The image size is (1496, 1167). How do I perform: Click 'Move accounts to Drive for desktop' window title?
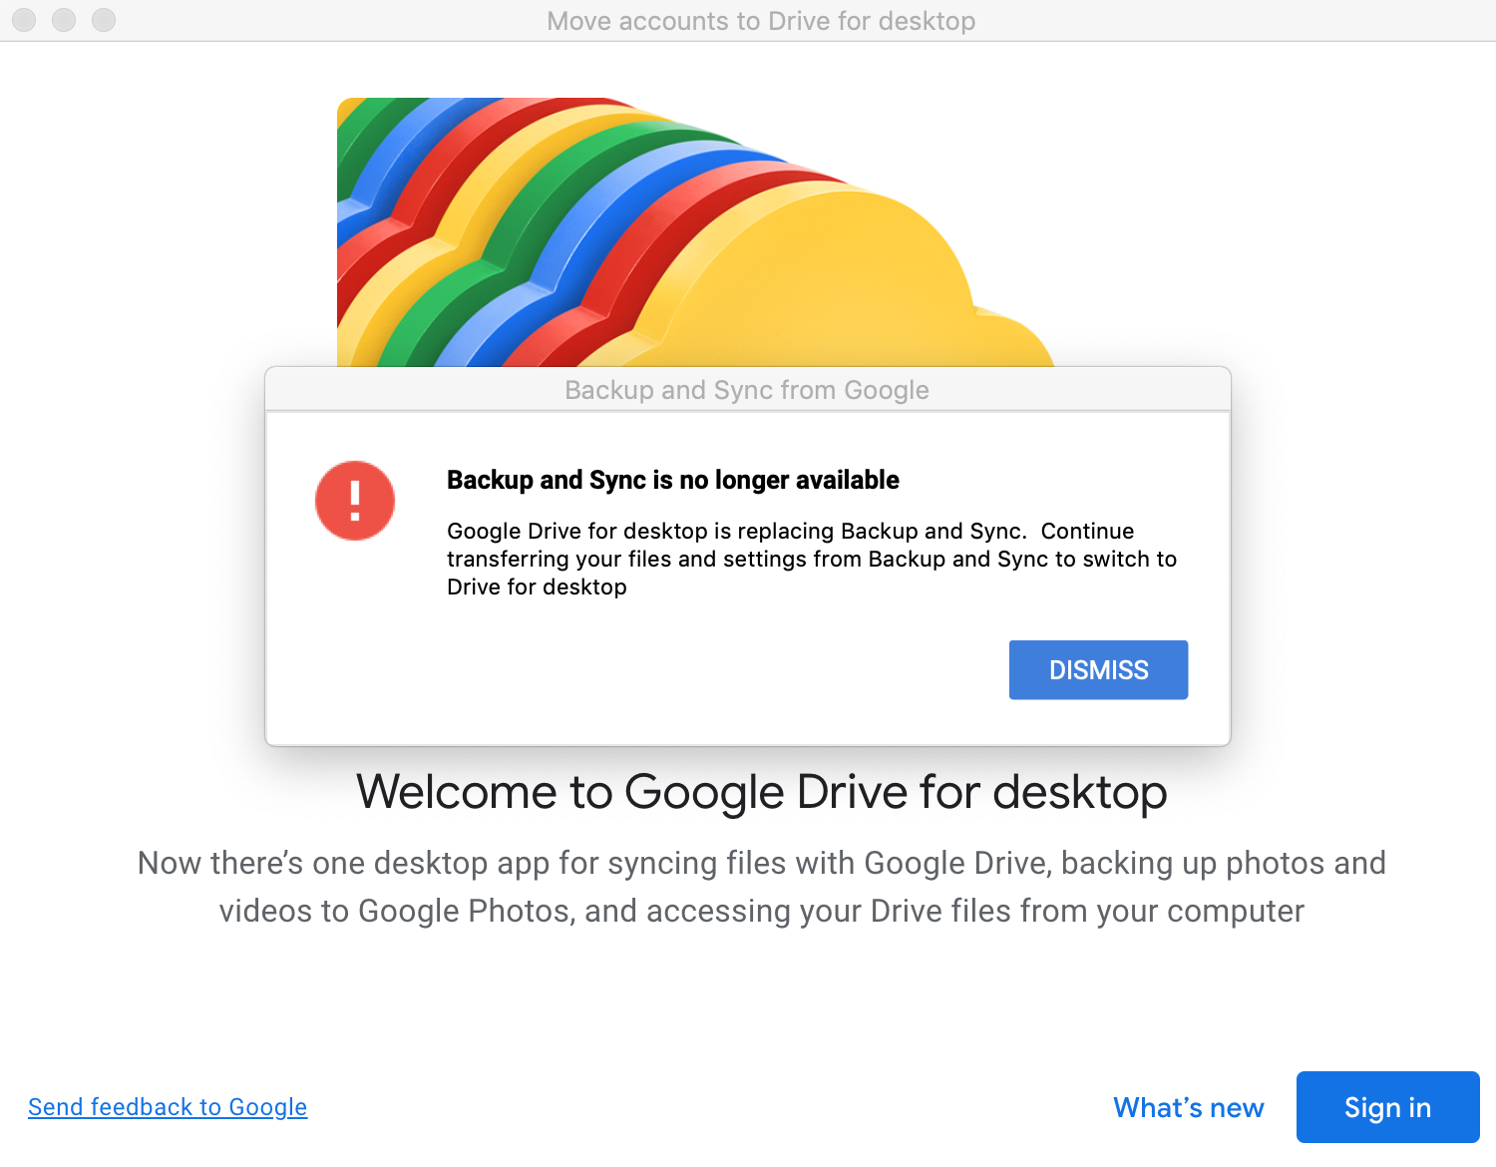click(761, 21)
